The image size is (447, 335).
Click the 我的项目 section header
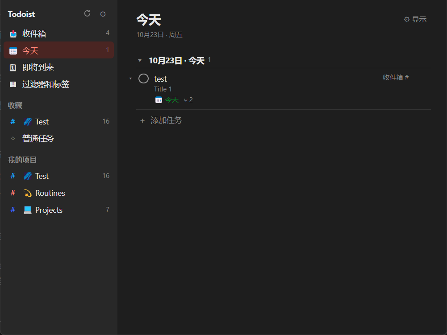click(22, 160)
